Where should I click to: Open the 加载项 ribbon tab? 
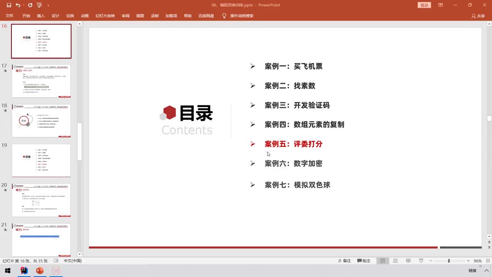point(171,16)
